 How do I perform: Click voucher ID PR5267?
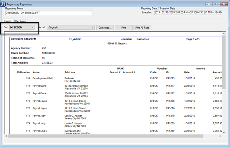(170, 93)
